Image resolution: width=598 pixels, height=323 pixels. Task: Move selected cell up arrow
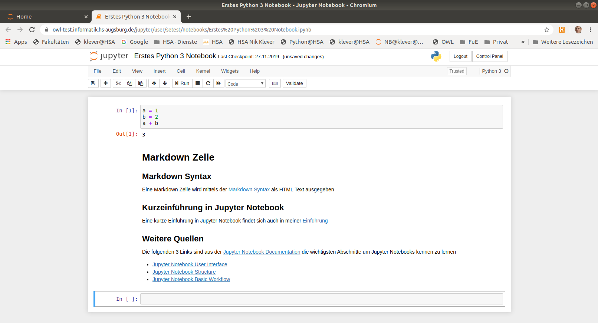pyautogui.click(x=154, y=83)
